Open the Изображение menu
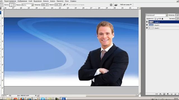 click(22, 1)
